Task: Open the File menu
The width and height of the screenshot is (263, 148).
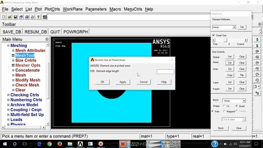Action: [5, 9]
